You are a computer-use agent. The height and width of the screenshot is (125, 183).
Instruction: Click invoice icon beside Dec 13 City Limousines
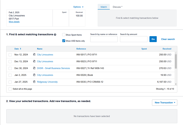pos(34,61)
